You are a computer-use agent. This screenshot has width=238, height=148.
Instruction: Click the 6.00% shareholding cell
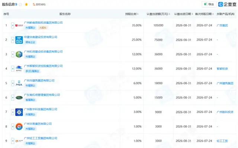(137, 83)
